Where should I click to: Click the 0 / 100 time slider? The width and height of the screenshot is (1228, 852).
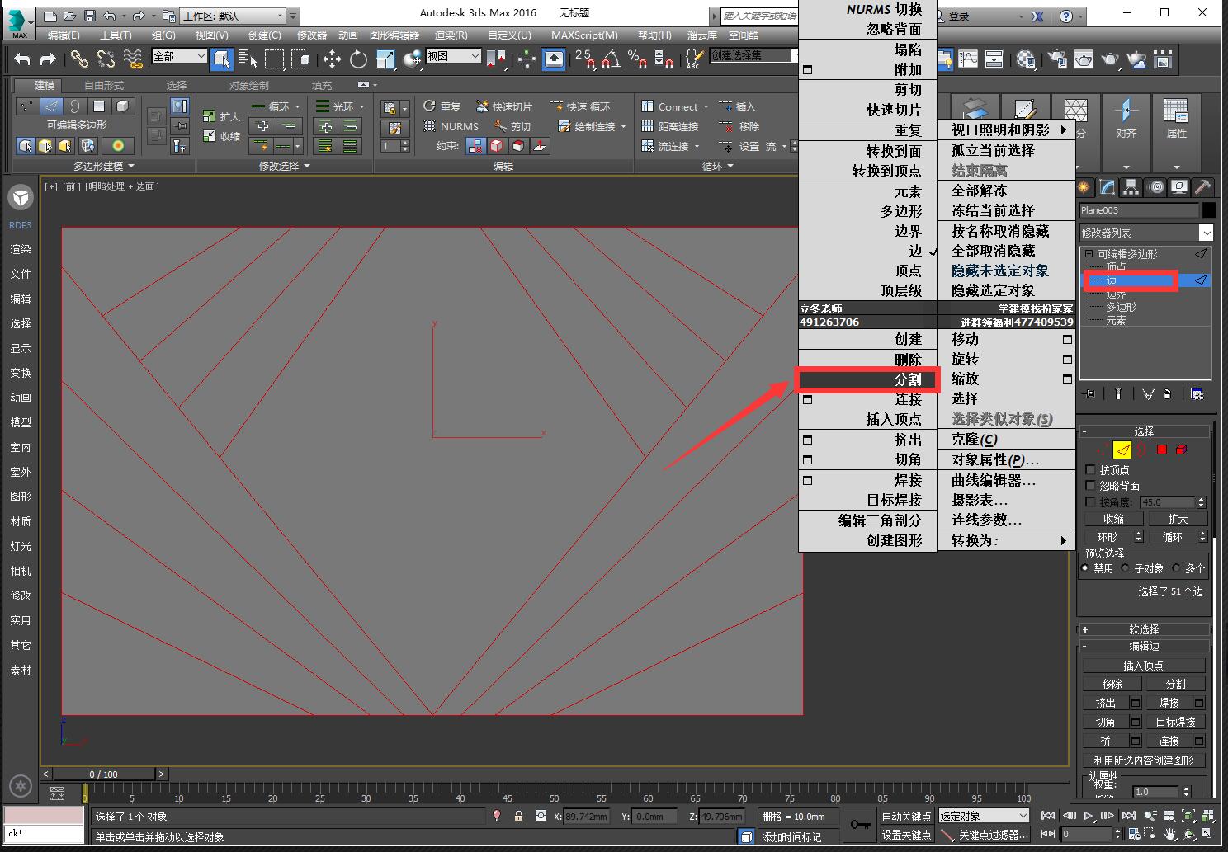click(104, 774)
